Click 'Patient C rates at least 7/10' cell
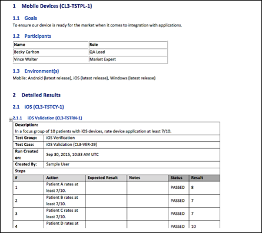Image resolution: width=262 pixels, height=233 pixels. [65, 214]
